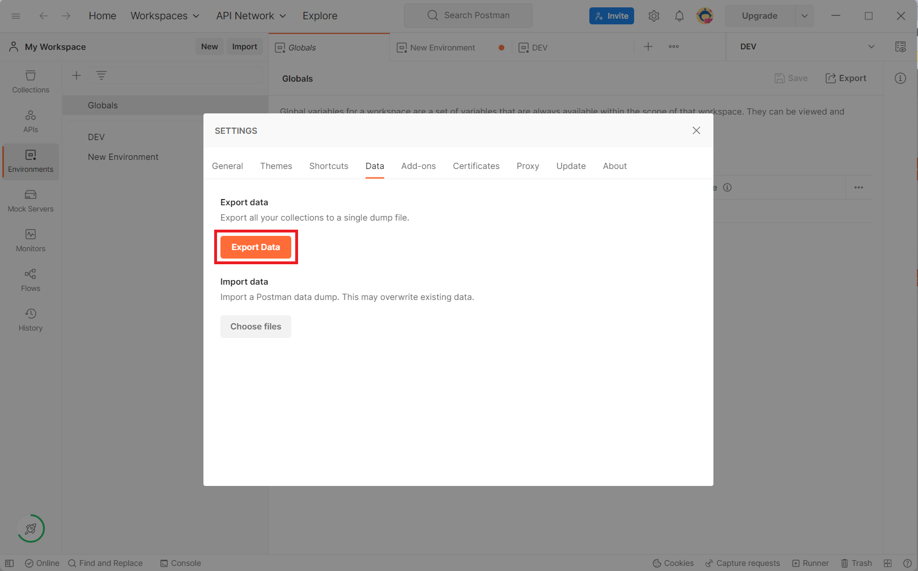Click the Search Postman field

pos(468,15)
